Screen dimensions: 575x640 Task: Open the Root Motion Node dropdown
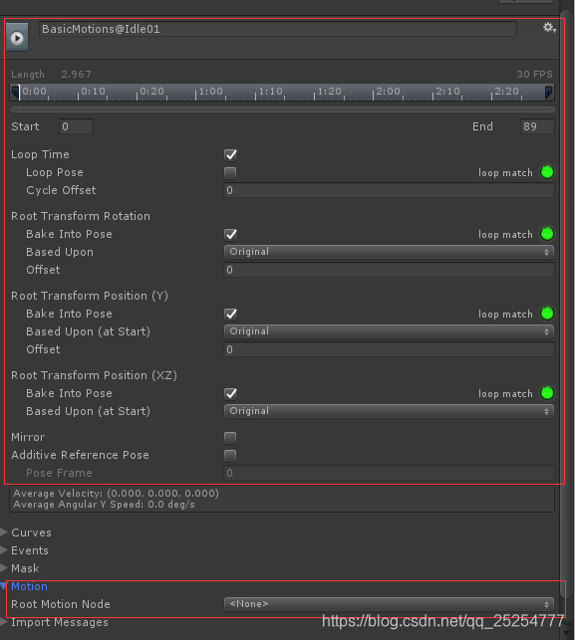click(389, 604)
